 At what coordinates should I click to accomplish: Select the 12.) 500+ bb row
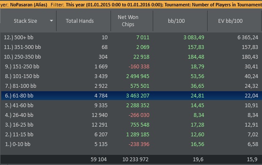pyautogui.click(x=132, y=37)
